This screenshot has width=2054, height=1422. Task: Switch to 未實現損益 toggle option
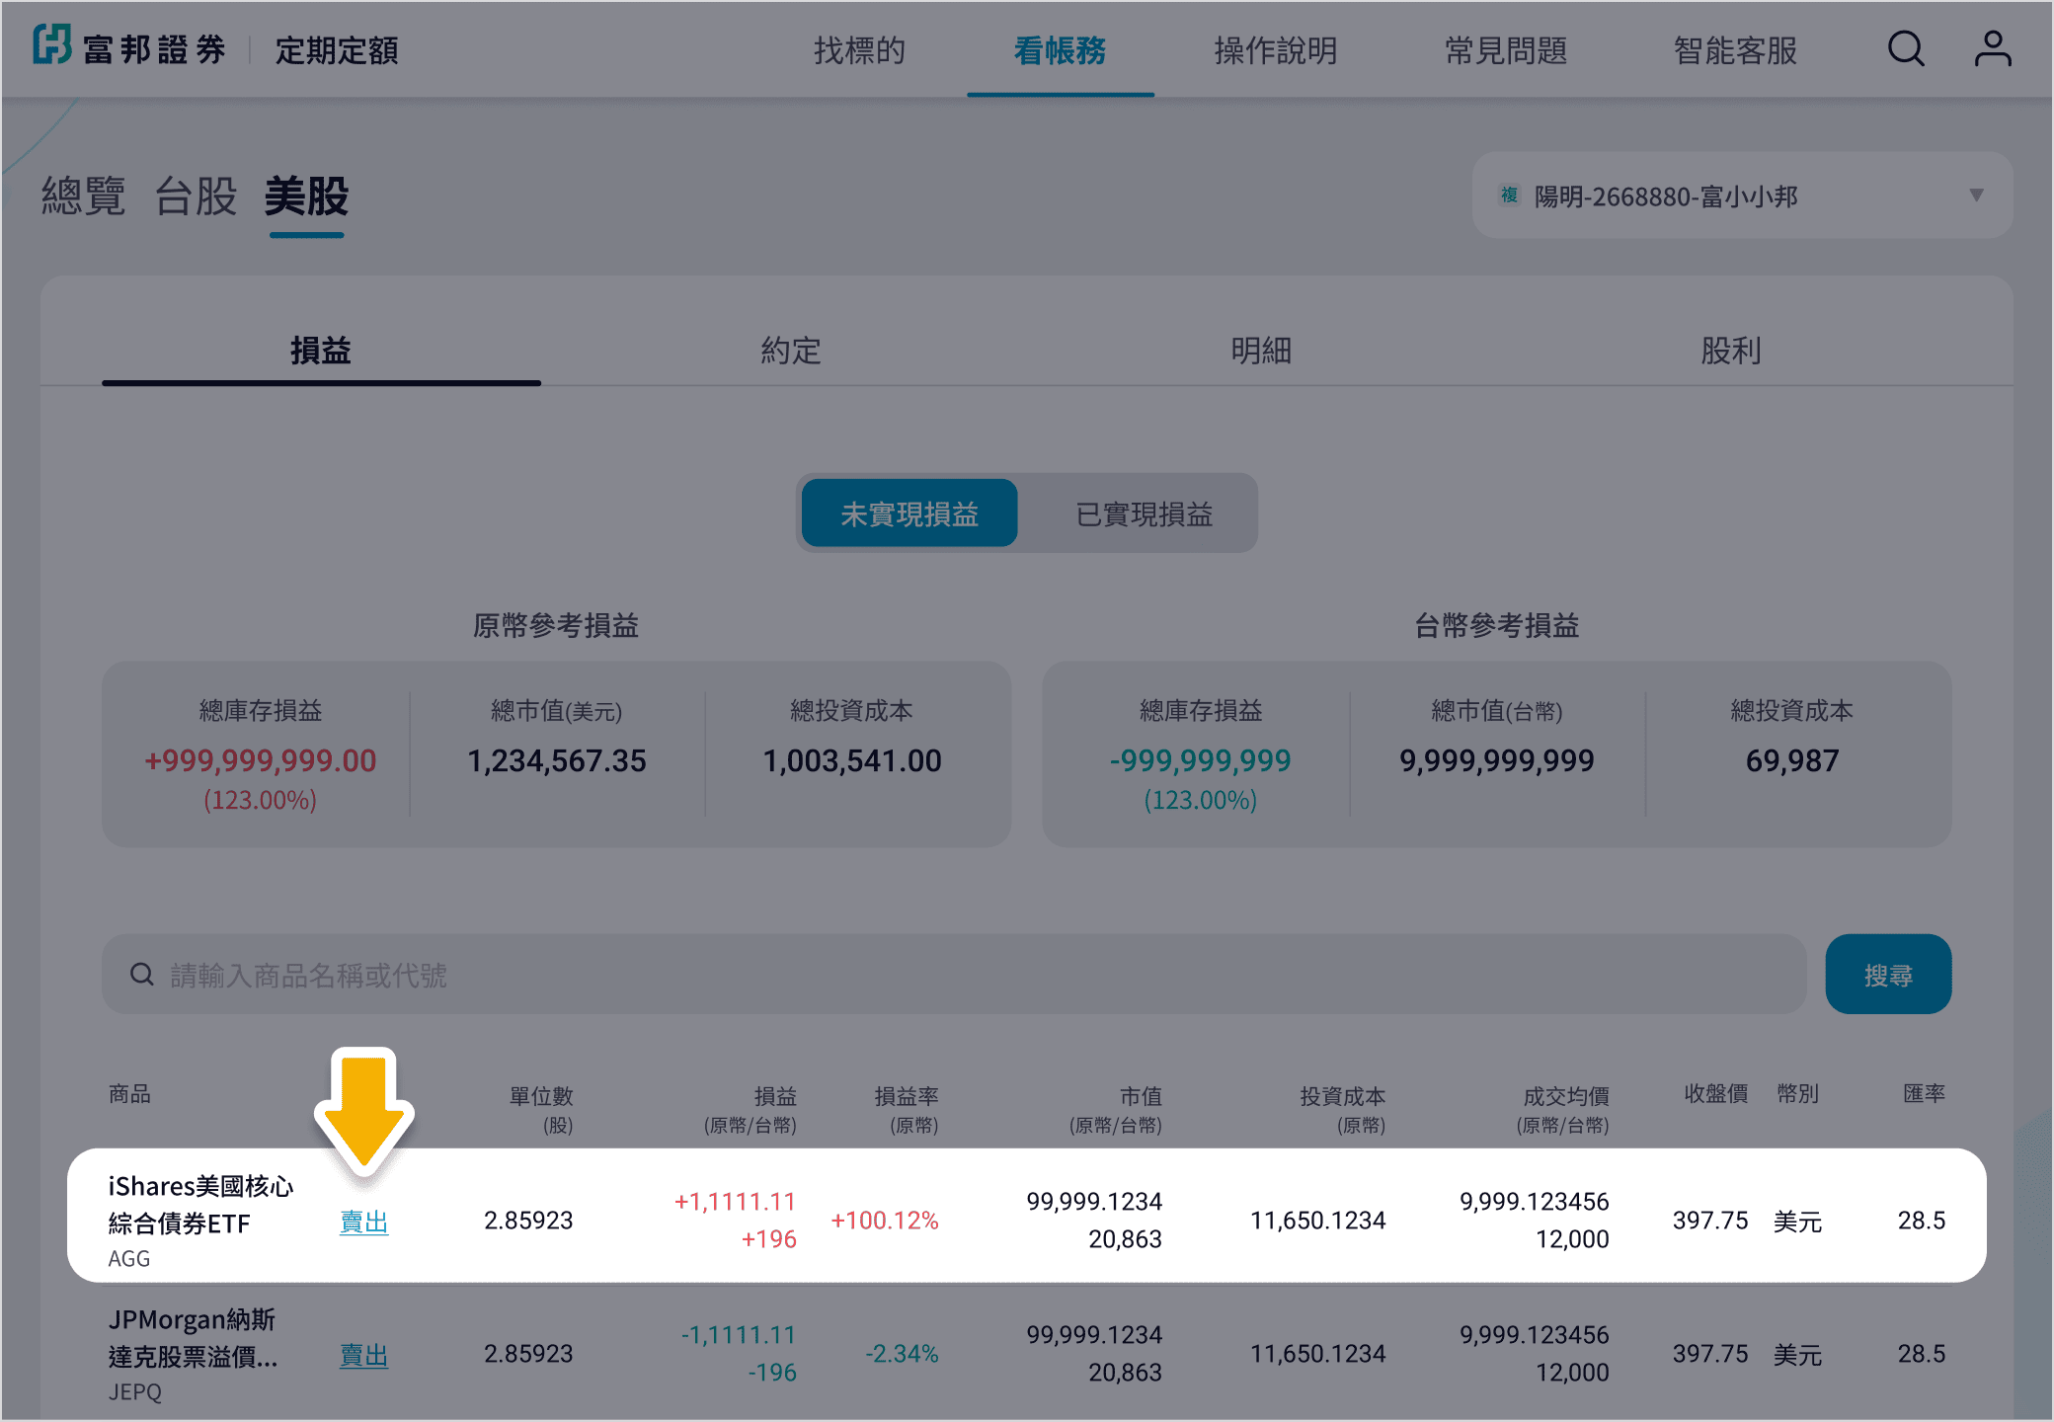click(908, 513)
